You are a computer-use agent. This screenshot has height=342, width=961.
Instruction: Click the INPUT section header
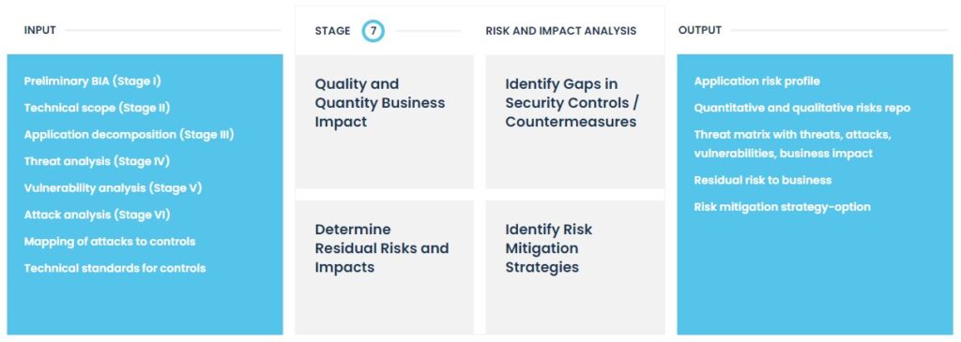(39, 30)
